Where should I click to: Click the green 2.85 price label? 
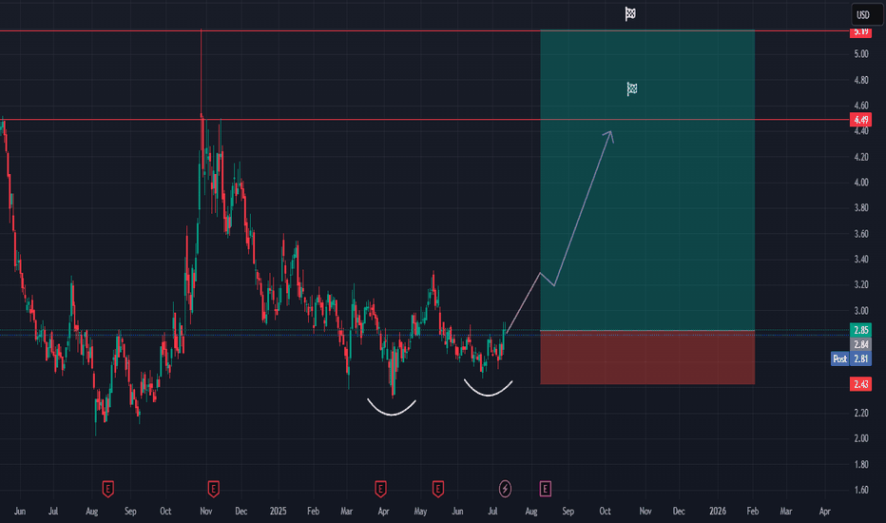[860, 330]
